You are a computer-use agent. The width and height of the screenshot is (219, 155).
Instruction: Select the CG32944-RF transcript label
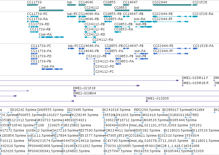tap(162, 19)
